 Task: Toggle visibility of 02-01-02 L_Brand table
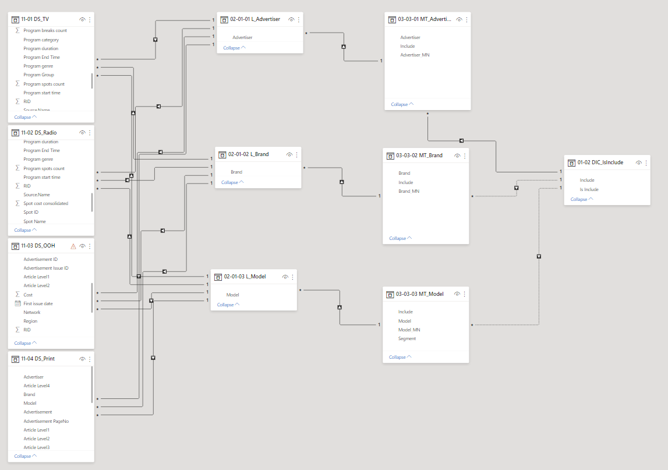pos(289,155)
